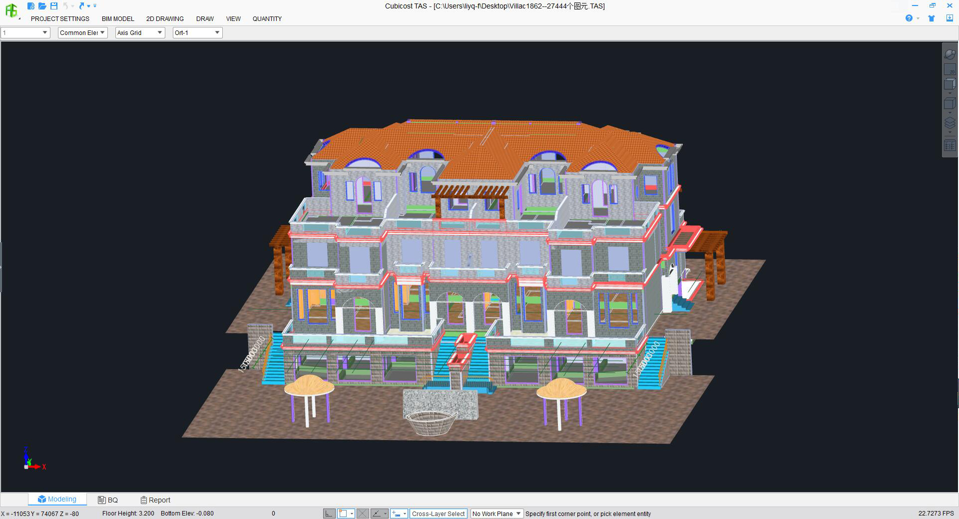This screenshot has width=959, height=519.
Task: Click the blue help question mark icon
Action: 909,18
